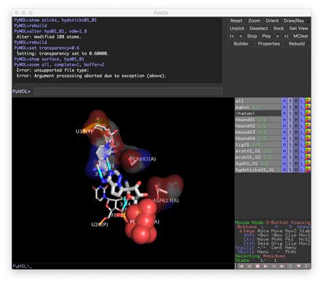Screen dimensions: 323x284
Task: Toggle visibility of prot01_01 object
Action: pyautogui.click(x=258, y=151)
